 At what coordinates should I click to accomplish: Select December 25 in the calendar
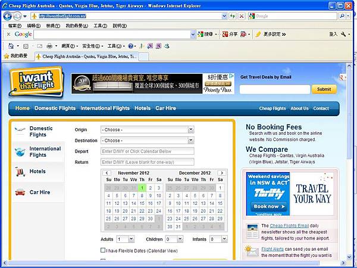pyautogui.click(x=186, y=219)
